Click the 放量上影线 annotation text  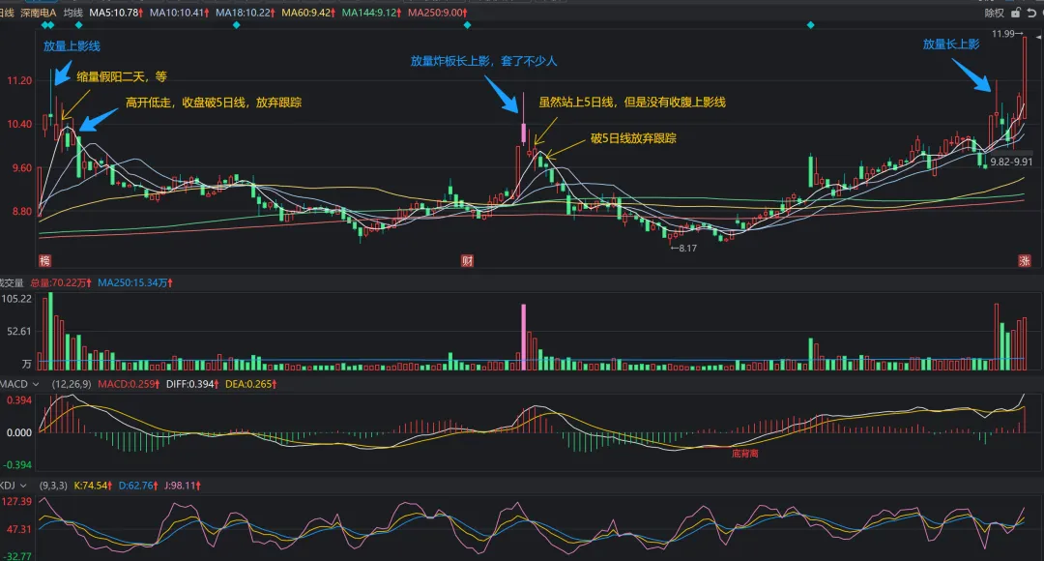tap(72, 46)
